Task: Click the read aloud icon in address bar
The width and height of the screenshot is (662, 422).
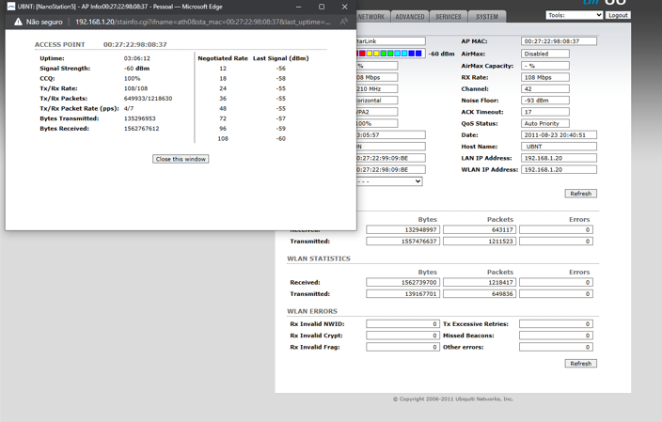Action: (x=344, y=22)
